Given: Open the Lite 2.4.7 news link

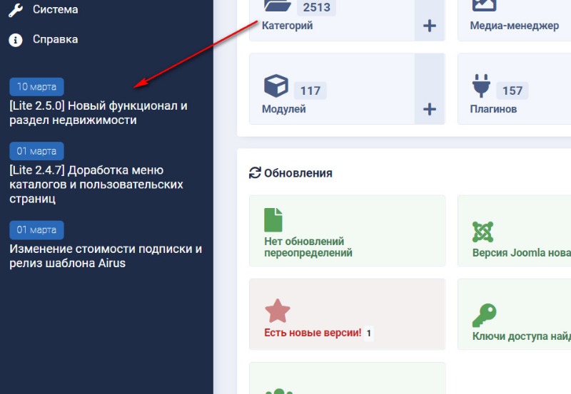Looking at the screenshot, I should pos(96,185).
